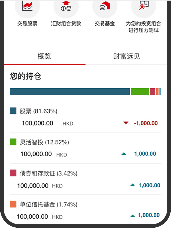This screenshot has height=228, width=171.
Task: Open the 债券和存款证 (3.42%) holding
Action: pos(85,179)
